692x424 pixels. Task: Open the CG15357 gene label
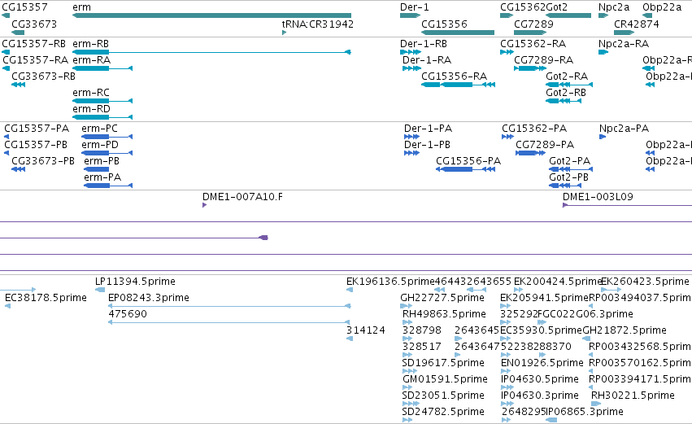coord(24,7)
